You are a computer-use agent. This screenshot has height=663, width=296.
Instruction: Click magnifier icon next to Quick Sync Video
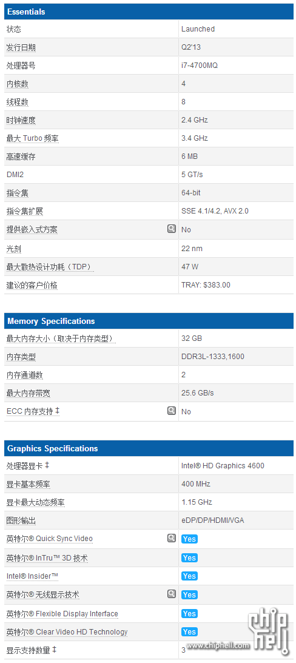pyautogui.click(x=171, y=538)
